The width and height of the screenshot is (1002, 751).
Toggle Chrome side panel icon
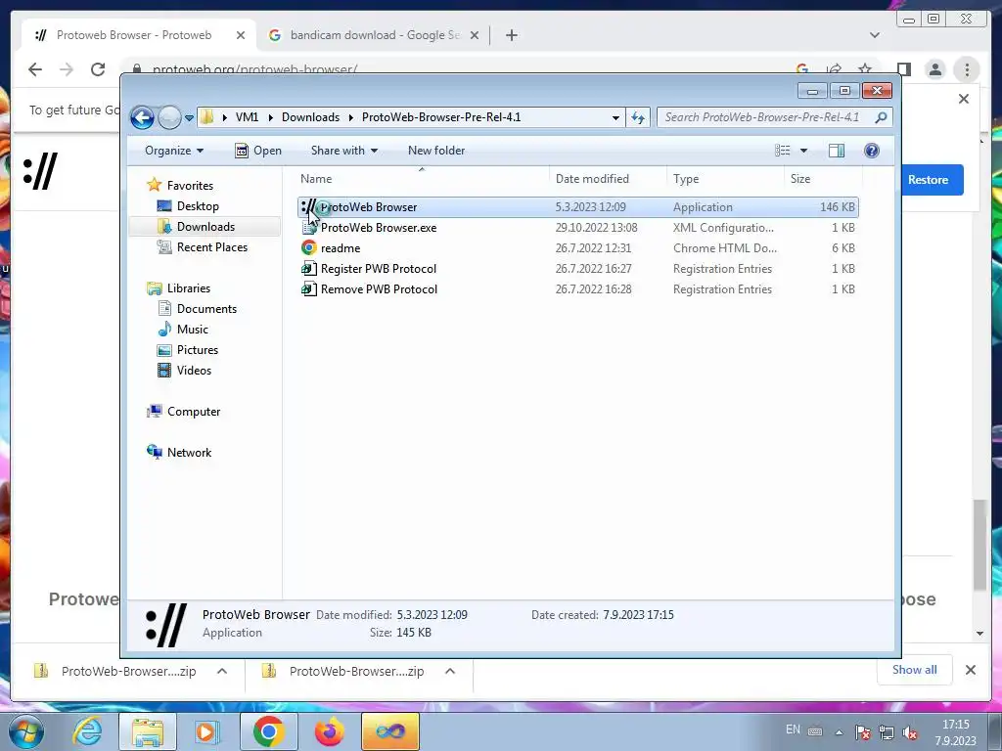[x=903, y=69]
